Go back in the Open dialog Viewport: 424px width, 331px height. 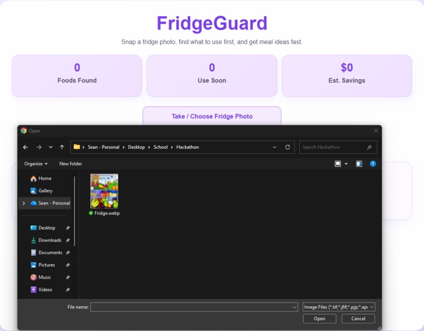click(25, 147)
